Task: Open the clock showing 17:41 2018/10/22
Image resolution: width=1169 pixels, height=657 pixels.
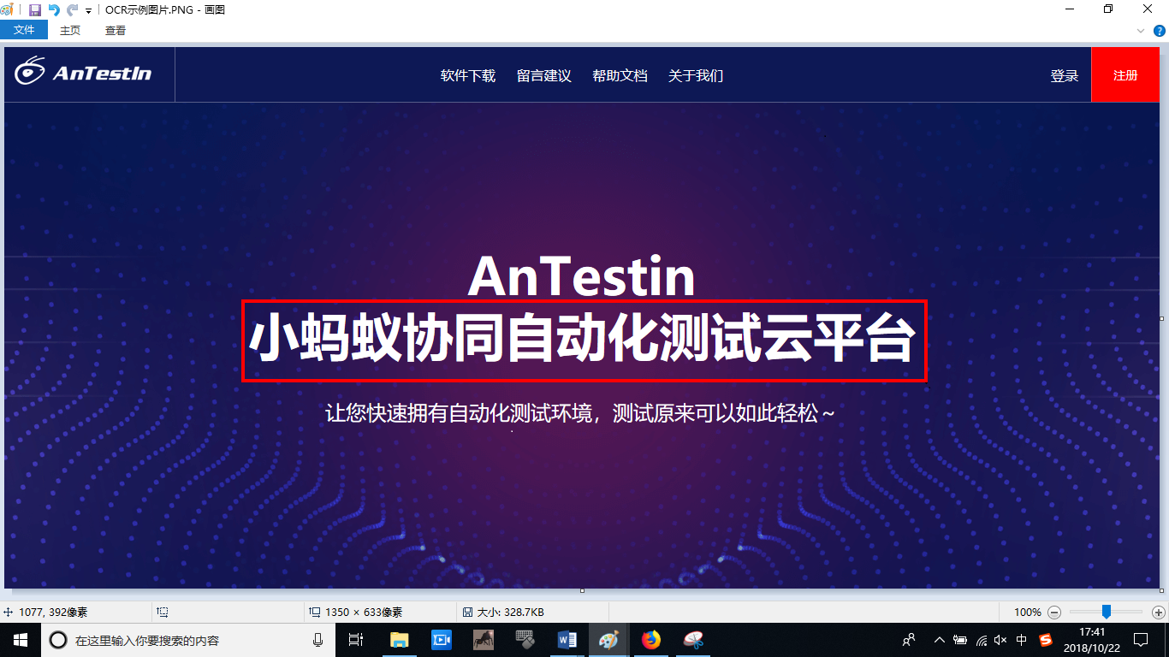Action: (x=1094, y=640)
